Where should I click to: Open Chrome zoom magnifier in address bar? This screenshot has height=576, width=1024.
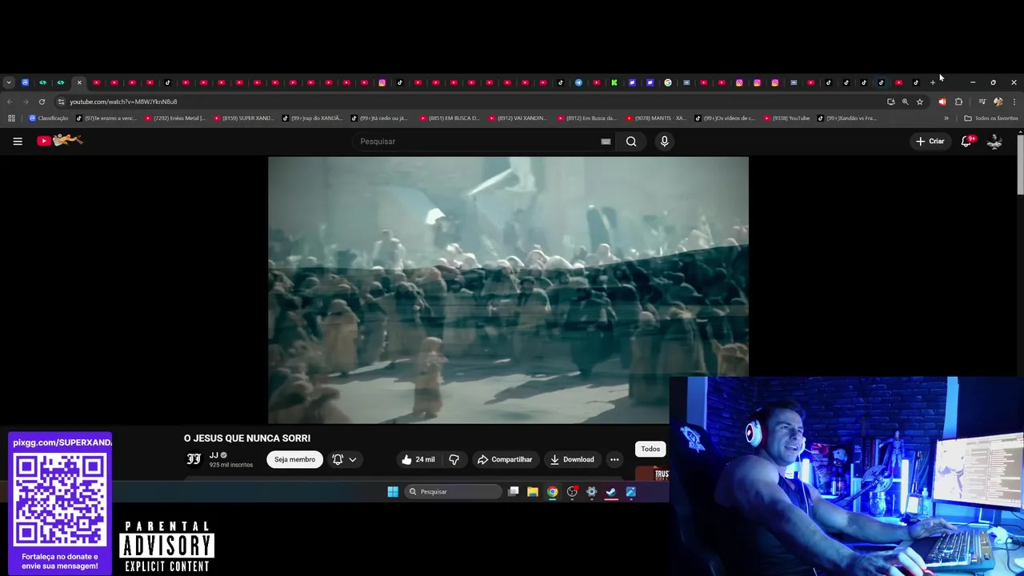[x=905, y=102]
